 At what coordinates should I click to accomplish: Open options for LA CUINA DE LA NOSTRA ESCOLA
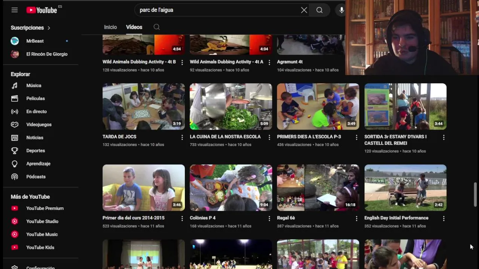click(x=269, y=137)
